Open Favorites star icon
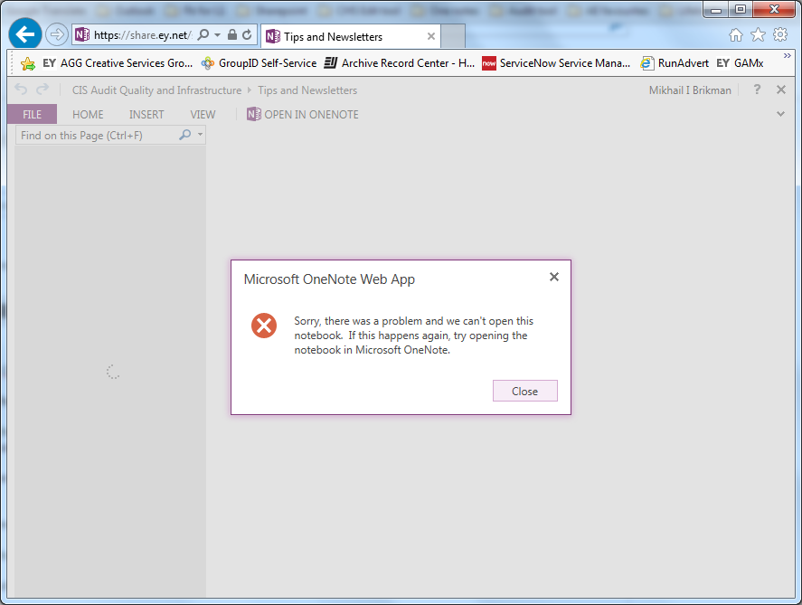The height and width of the screenshot is (605, 802). pyautogui.click(x=758, y=34)
